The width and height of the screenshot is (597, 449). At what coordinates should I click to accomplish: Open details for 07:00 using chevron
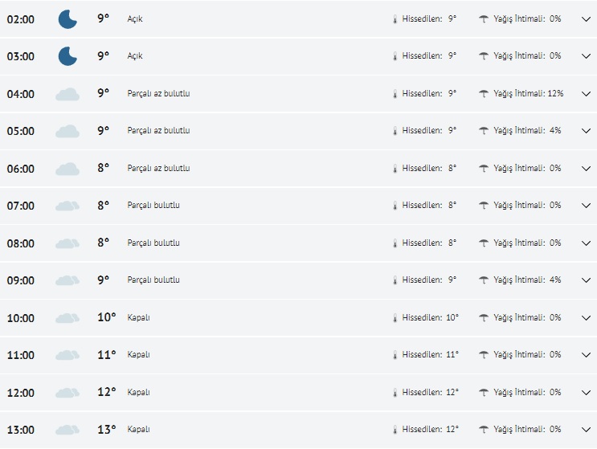(586, 206)
